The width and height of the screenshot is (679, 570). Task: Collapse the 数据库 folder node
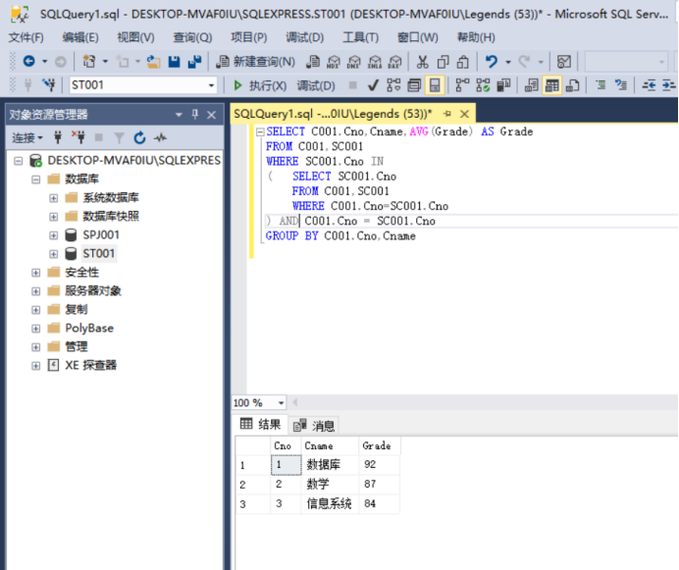(x=36, y=180)
